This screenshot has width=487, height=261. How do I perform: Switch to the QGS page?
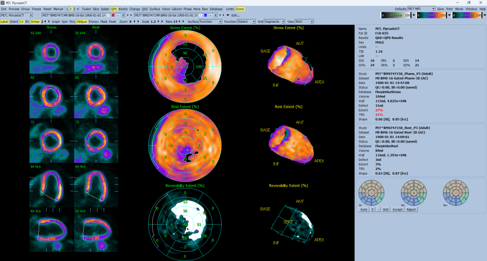point(145,9)
